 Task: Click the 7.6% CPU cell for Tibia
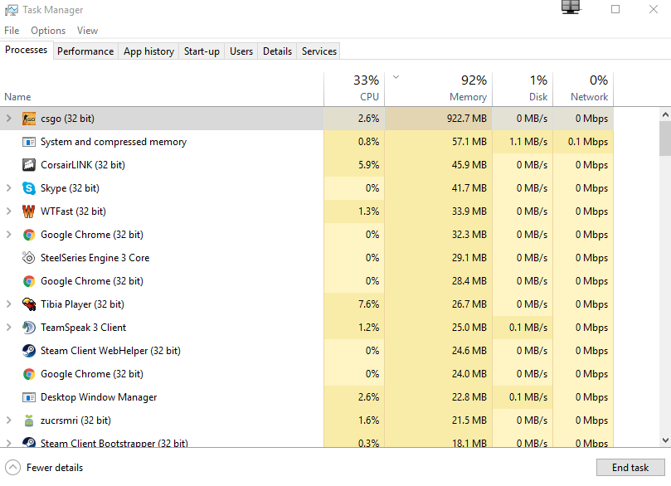point(354,304)
